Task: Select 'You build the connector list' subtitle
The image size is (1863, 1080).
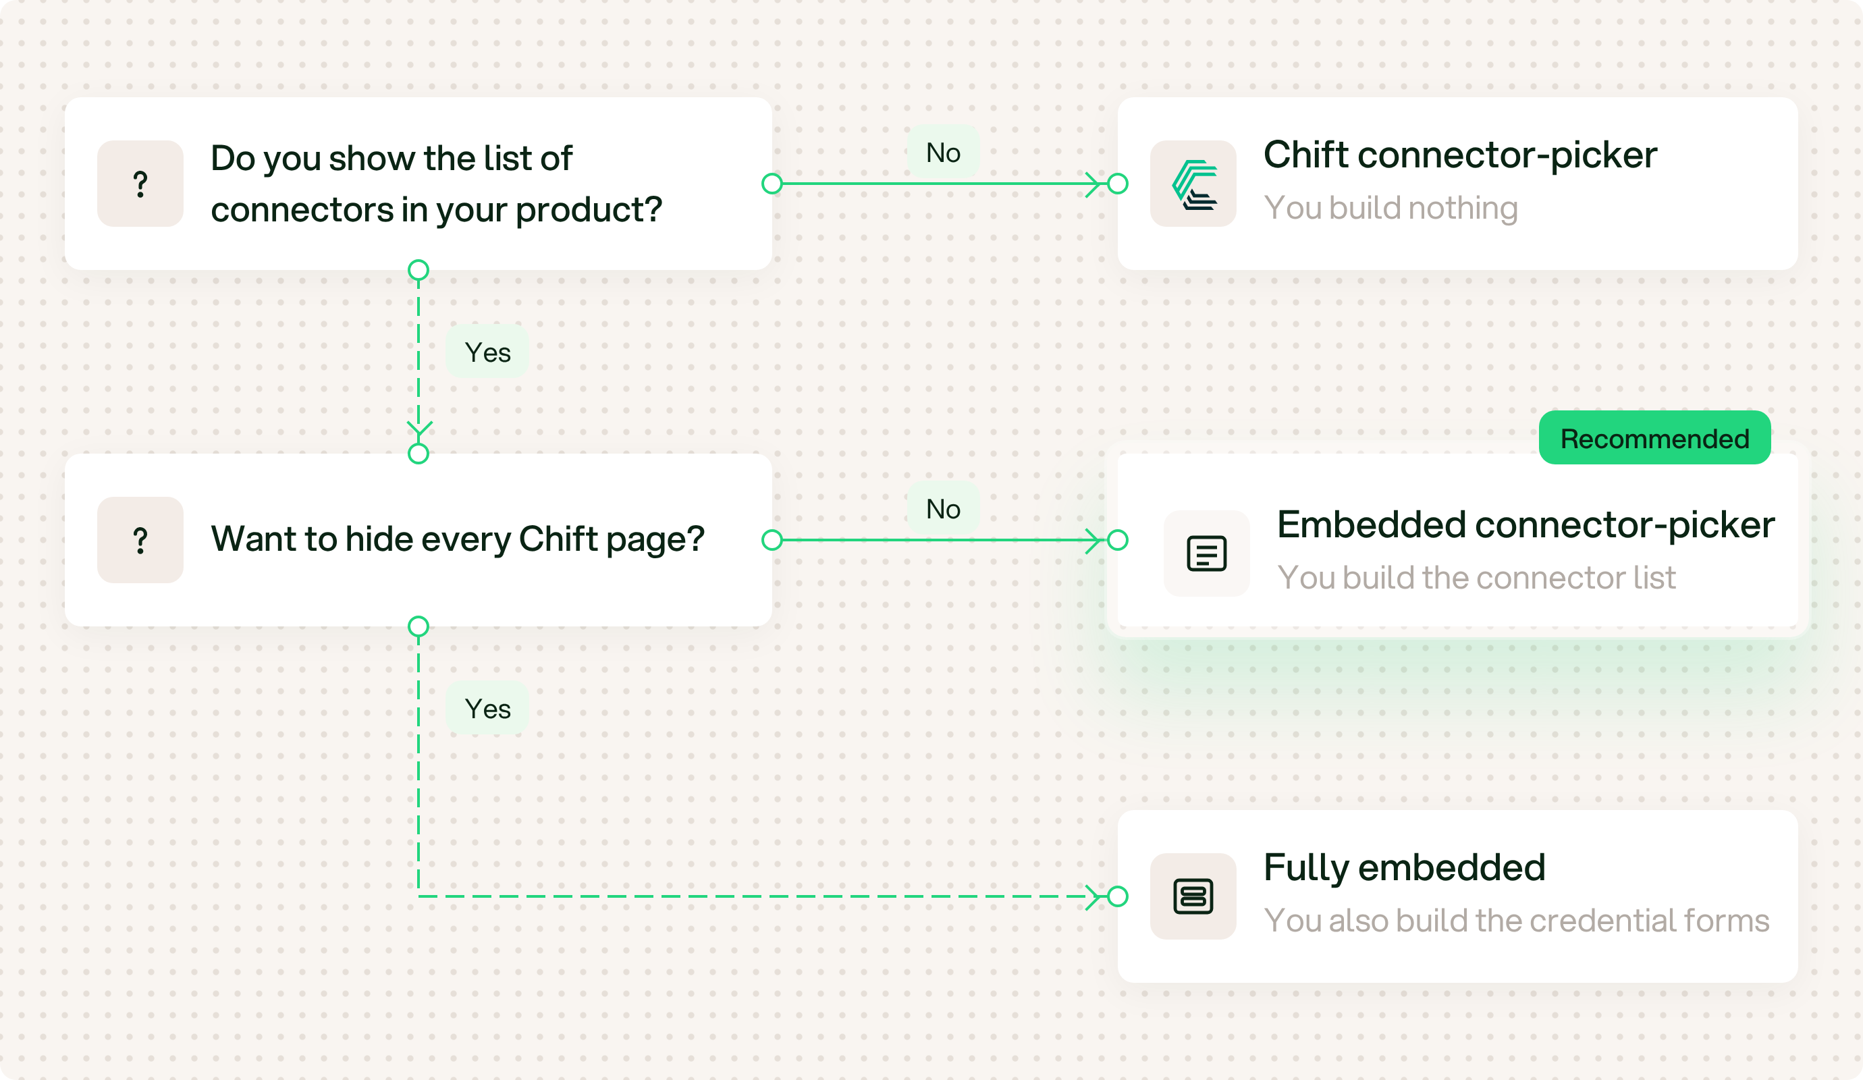Action: (1476, 577)
